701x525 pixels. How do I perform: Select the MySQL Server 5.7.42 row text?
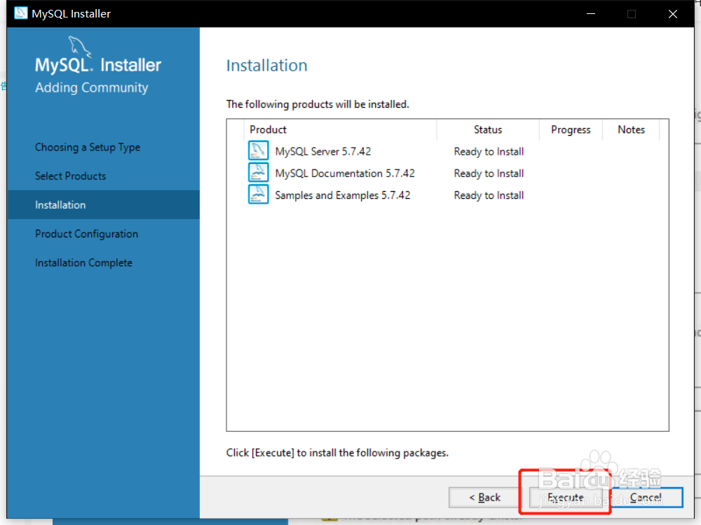click(x=322, y=151)
